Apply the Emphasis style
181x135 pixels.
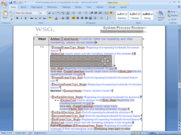point(122,15)
